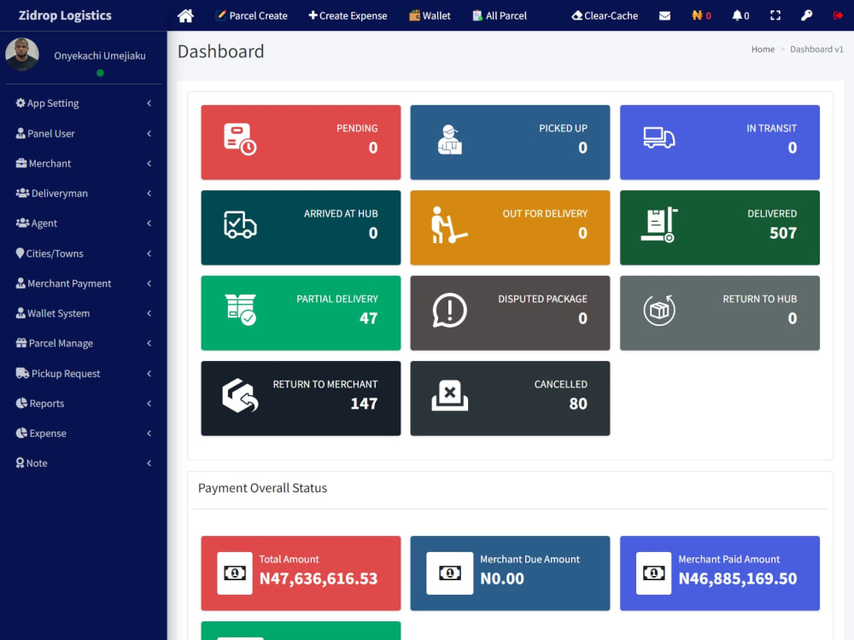Image resolution: width=854 pixels, height=640 pixels.
Task: Go to dashboard via the home icon
Action: [185, 15]
